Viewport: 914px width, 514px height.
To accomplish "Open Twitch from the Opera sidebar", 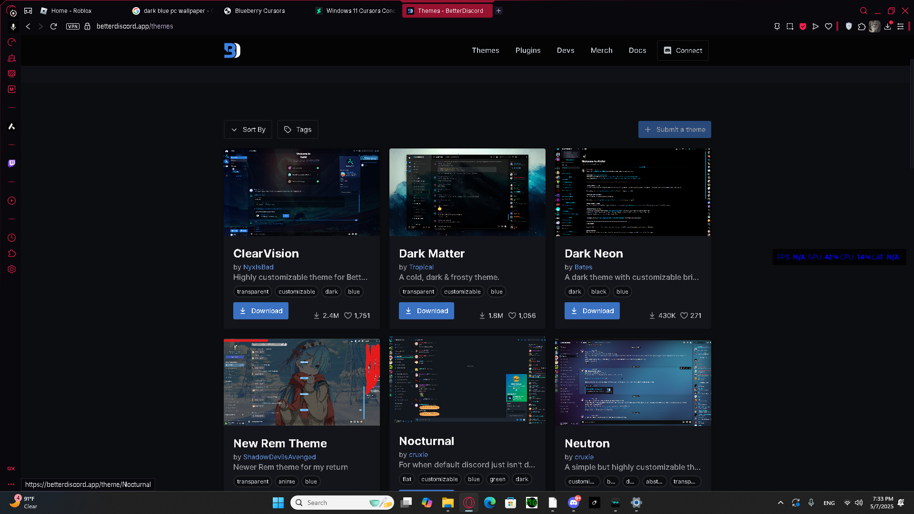I will 12,163.
